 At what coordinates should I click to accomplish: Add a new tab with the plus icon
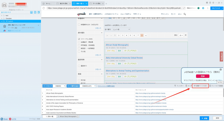106,4
